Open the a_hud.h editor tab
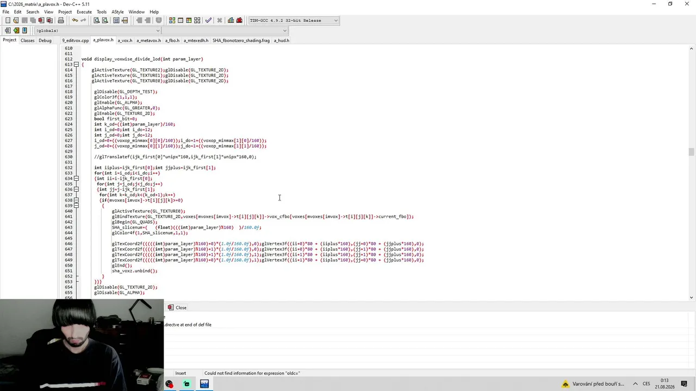696x391 pixels. click(281, 40)
